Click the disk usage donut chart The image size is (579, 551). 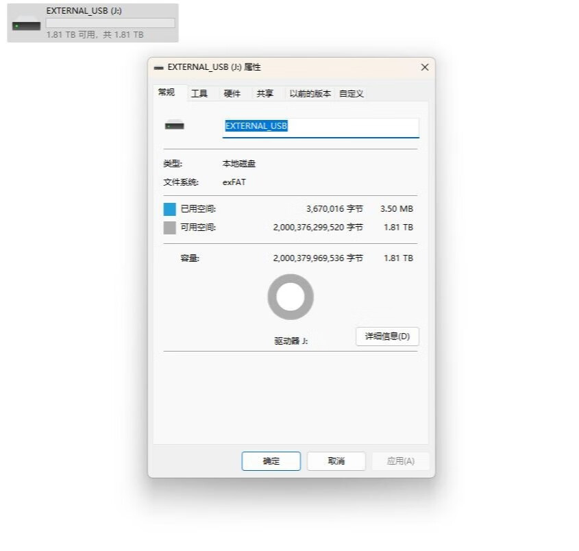pos(291,297)
